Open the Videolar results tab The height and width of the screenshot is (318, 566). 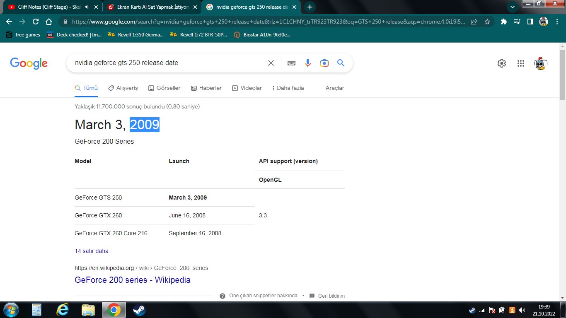247,88
